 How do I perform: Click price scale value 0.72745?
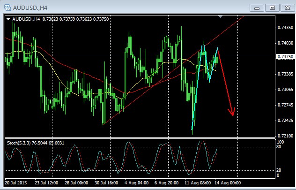pos(285,105)
